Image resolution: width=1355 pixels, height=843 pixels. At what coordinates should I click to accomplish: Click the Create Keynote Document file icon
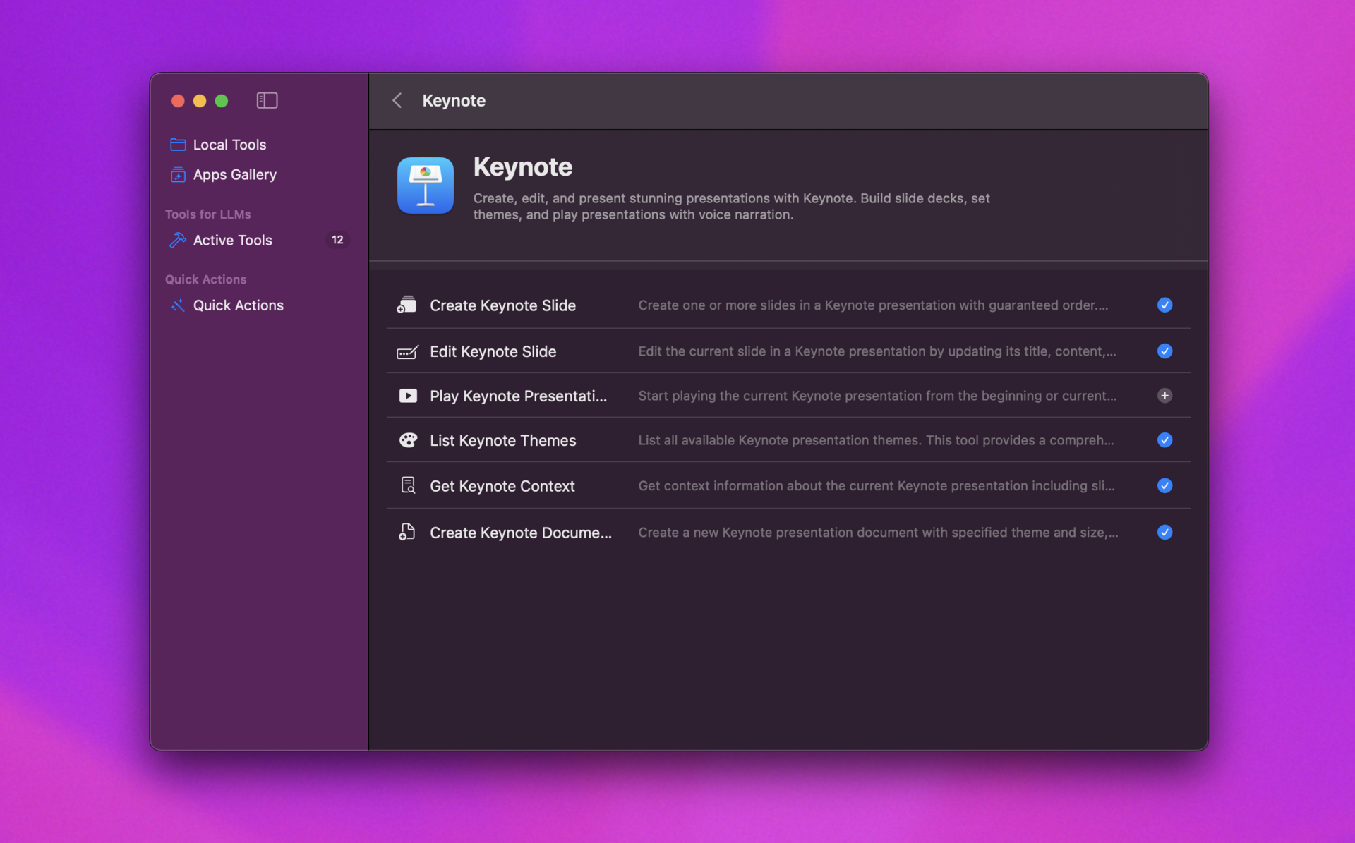pyautogui.click(x=407, y=532)
